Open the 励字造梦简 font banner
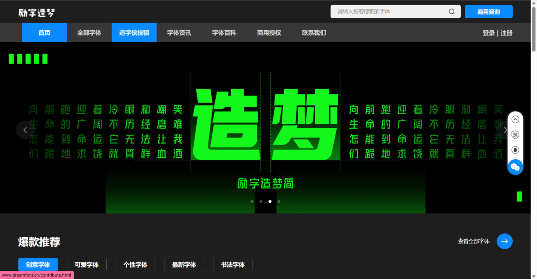 [x=265, y=128]
